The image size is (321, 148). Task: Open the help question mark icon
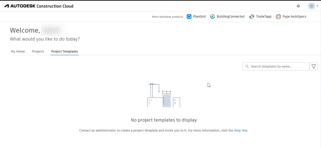(298, 6)
